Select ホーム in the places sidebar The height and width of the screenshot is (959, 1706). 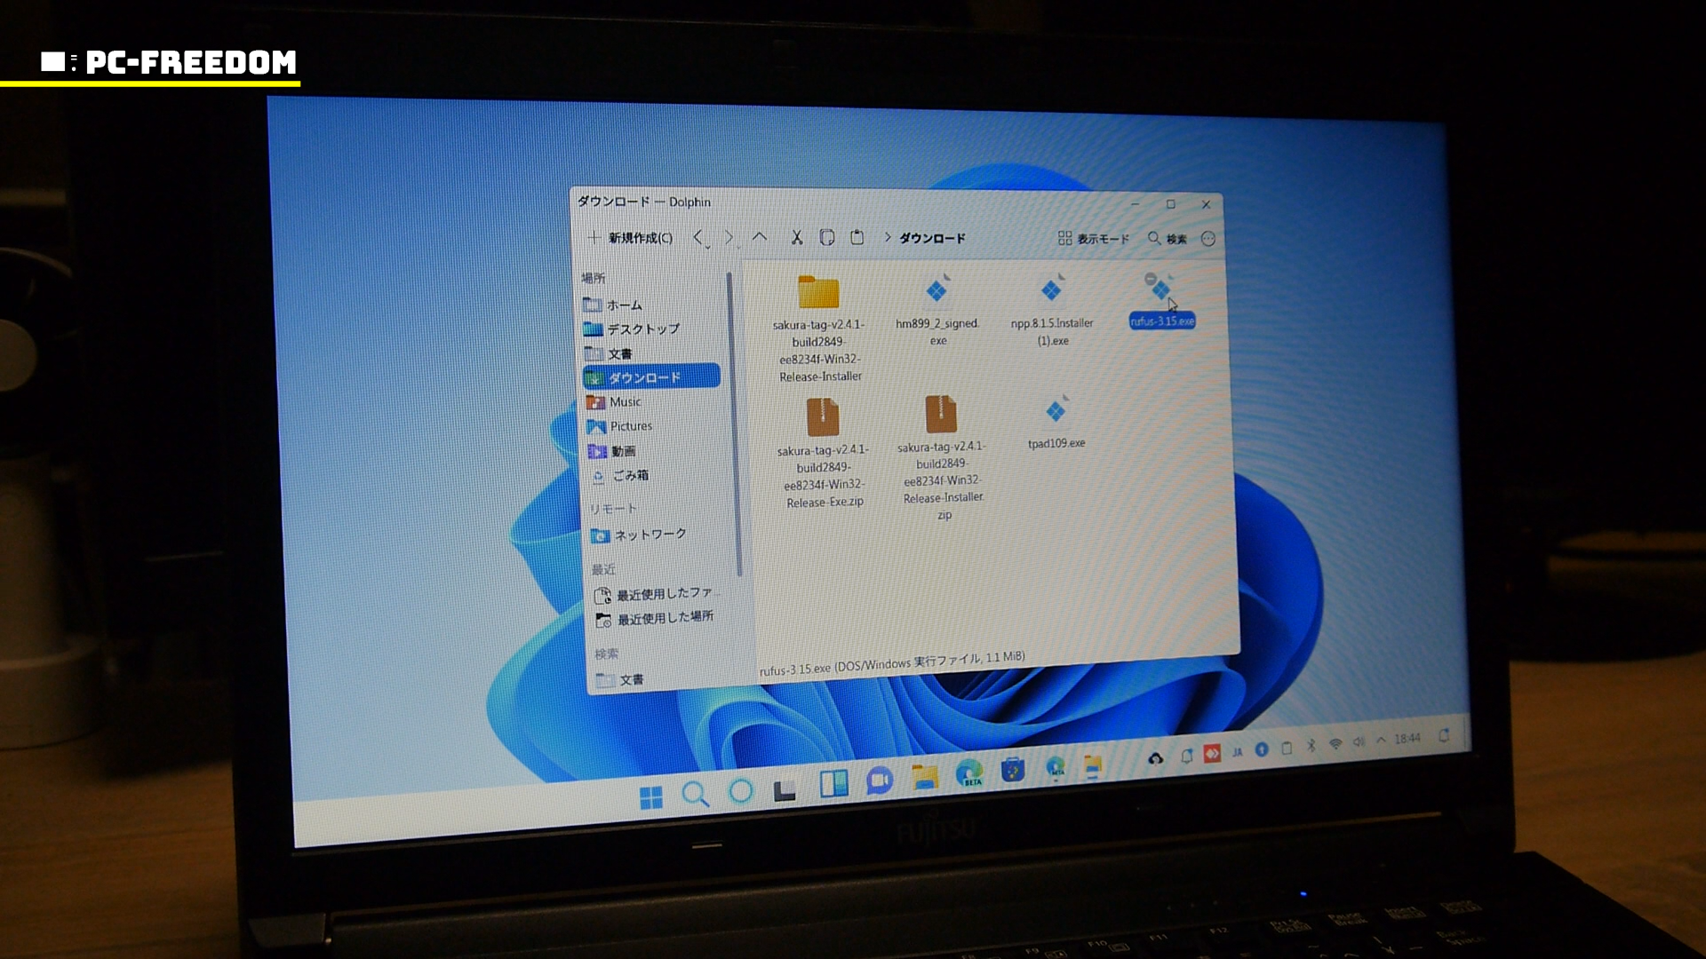pyautogui.click(x=624, y=305)
